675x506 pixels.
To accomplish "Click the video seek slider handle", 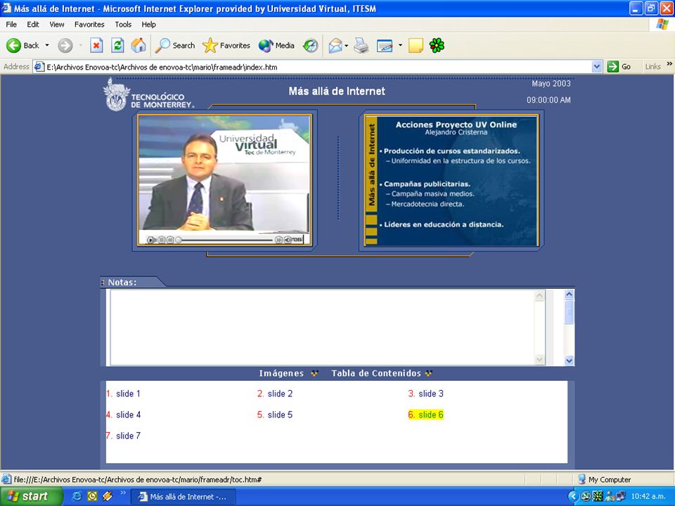I will tap(178, 240).
